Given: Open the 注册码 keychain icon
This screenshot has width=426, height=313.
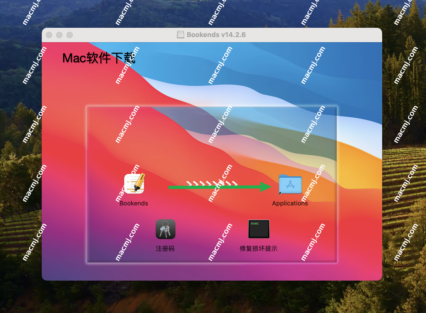Looking at the screenshot, I should (166, 229).
